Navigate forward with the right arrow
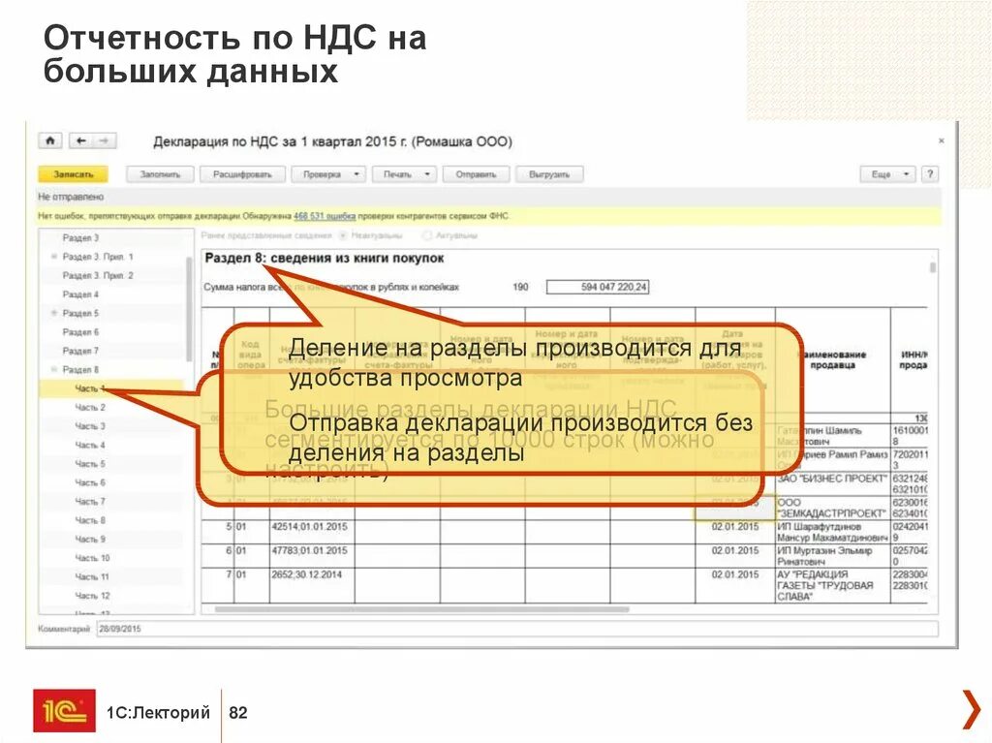992x743 pixels. 105,140
